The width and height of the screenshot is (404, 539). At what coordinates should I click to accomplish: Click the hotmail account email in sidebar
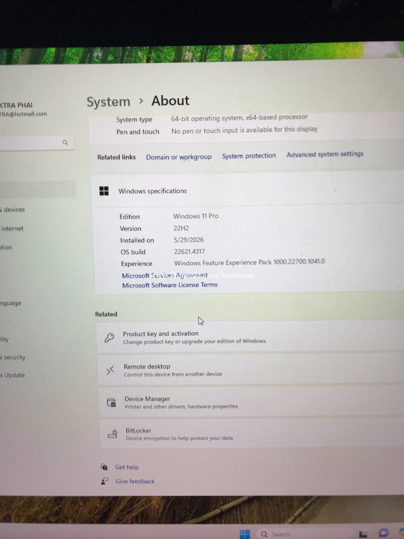(23, 114)
